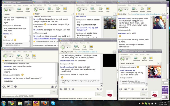The image size is (170, 106).
Task: Click attach file paperclip in Shyfulhyree chat
Action: [101, 89]
